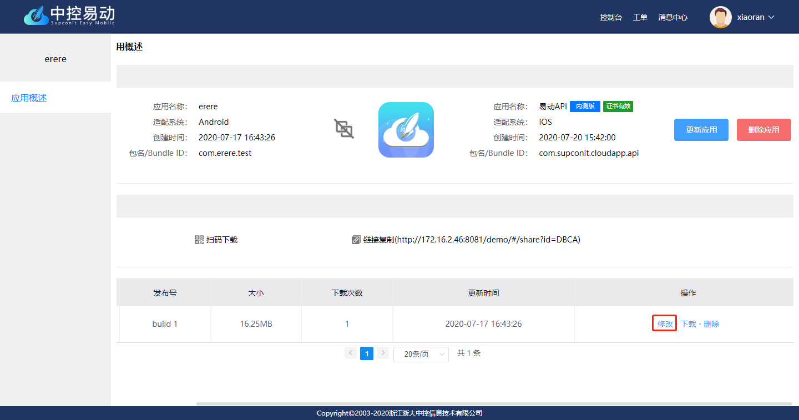Select 应用概述 in the sidebar
The width and height of the screenshot is (799, 420).
pos(55,98)
